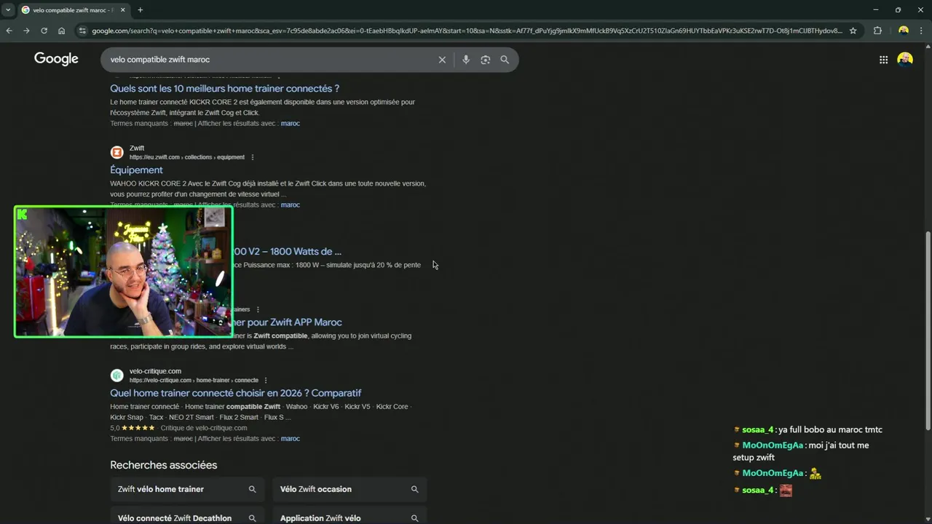The image size is (932, 524).
Task: Open 'Quel home trainer connecté choisir en 2026'
Action: click(236, 393)
